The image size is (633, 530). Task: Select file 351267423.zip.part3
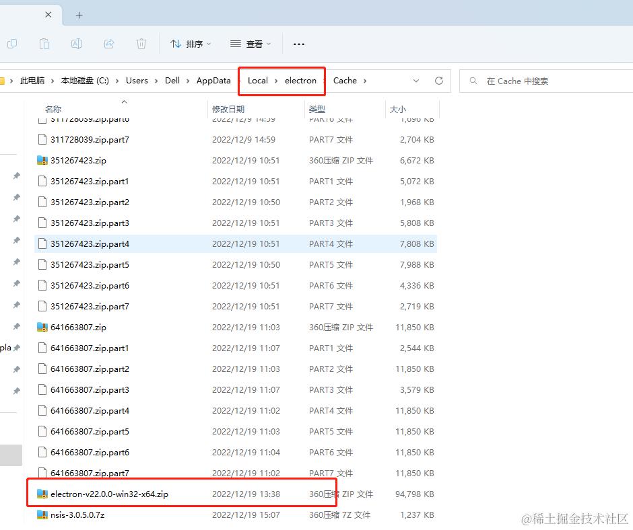tap(236, 223)
